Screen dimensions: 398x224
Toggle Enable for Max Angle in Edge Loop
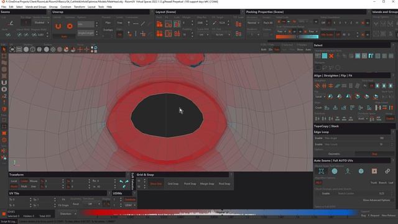318,138
